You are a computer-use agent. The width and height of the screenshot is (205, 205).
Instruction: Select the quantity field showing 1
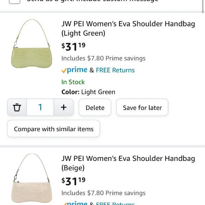click(x=40, y=107)
